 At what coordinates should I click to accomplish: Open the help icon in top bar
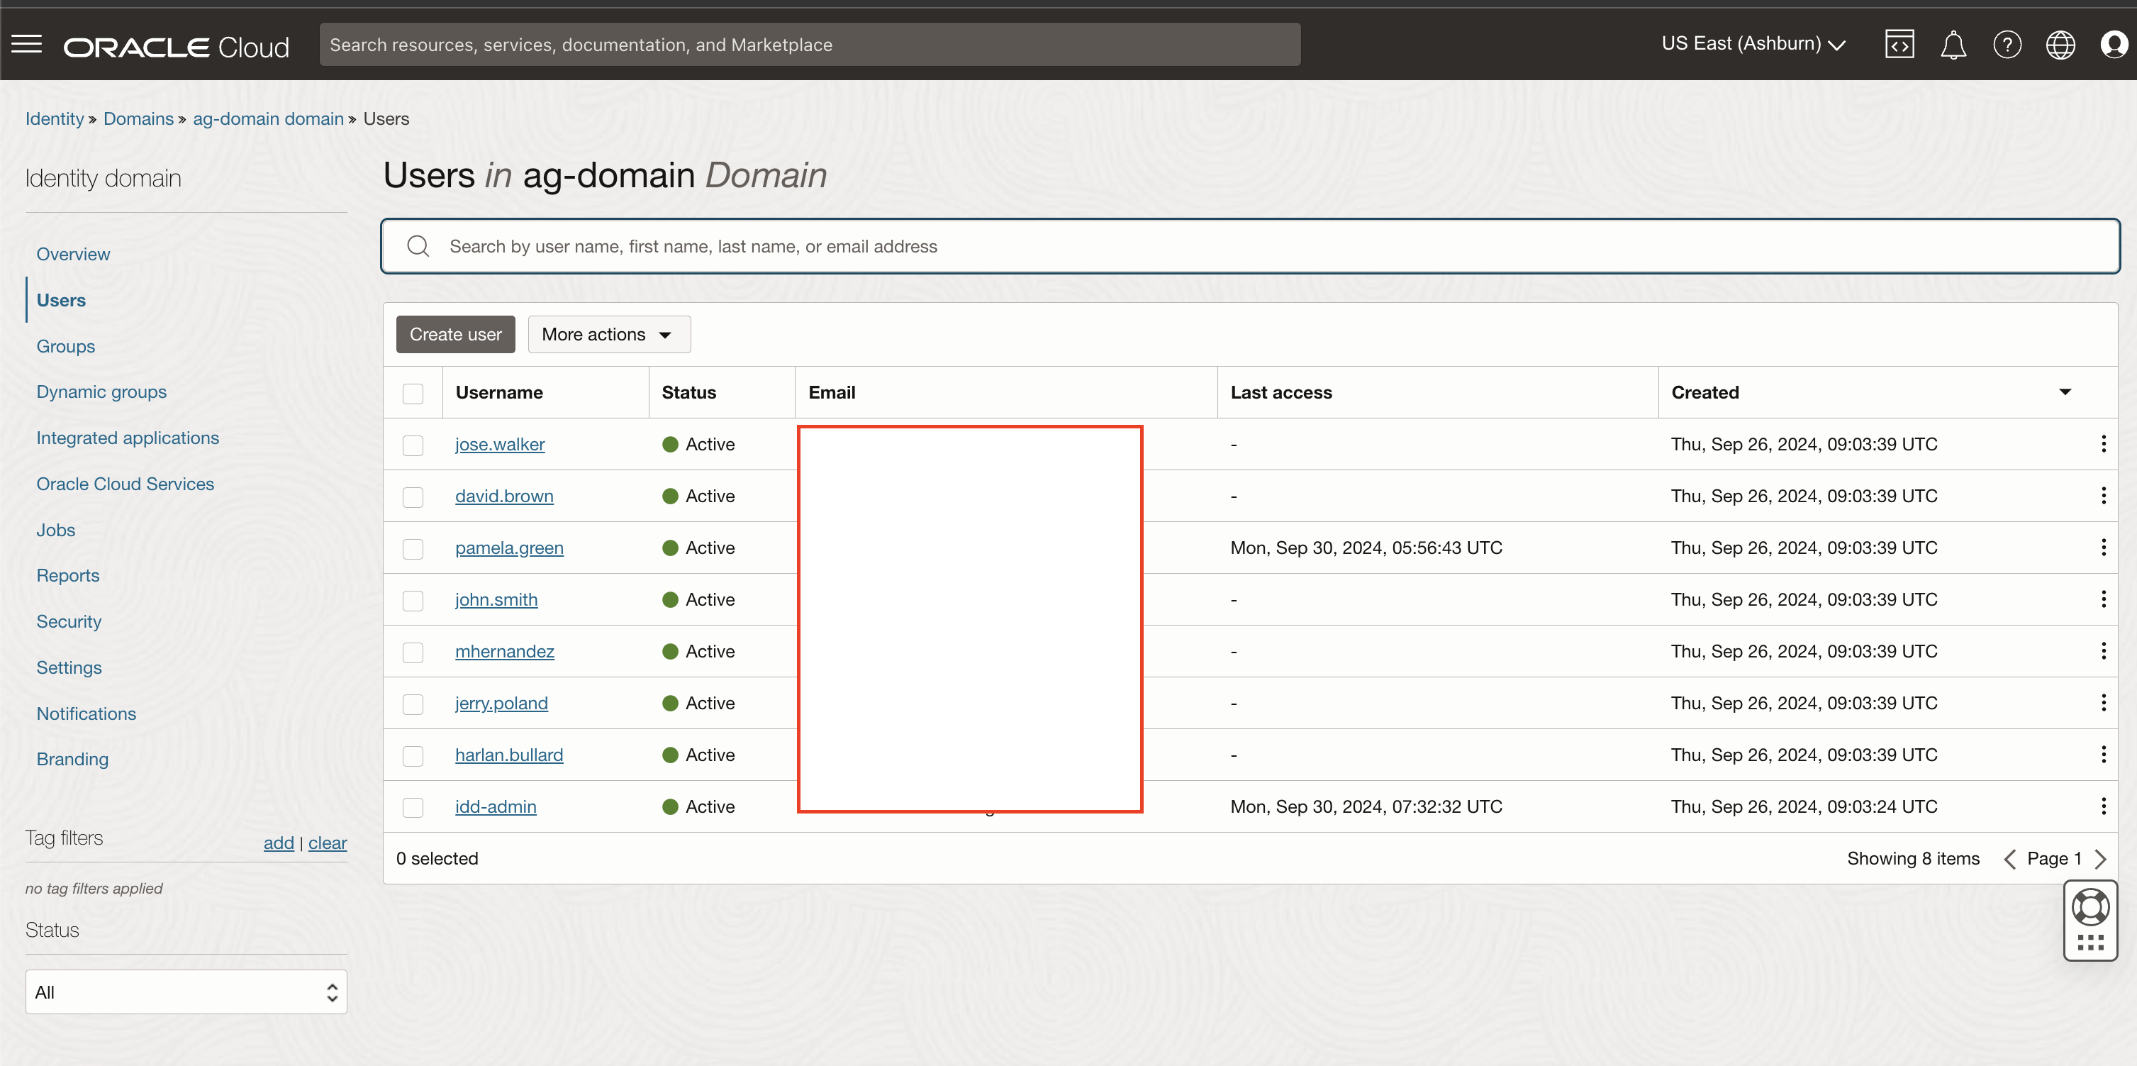(2007, 44)
